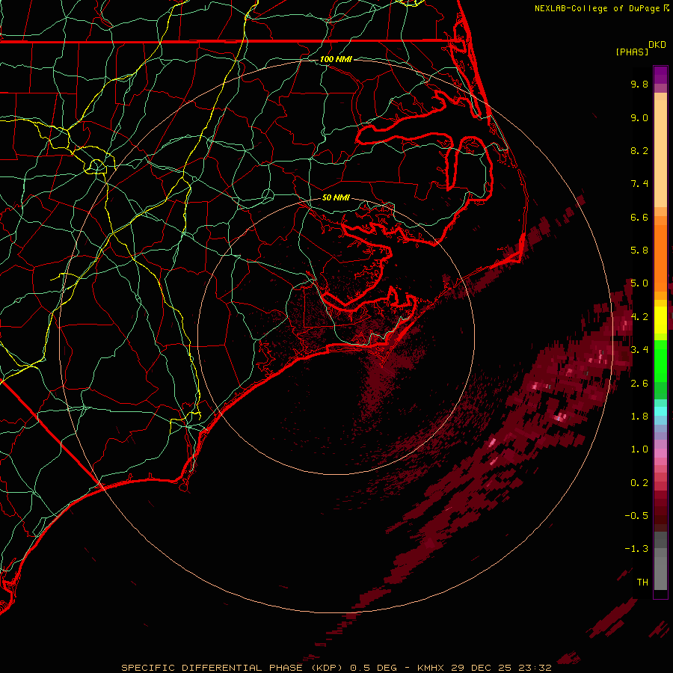
Task: Click the Specific Differential Phase caption at the bottom
Action: (x=336, y=668)
